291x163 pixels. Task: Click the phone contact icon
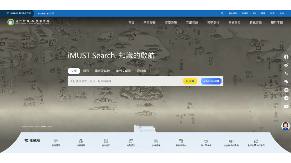tap(286, 73)
